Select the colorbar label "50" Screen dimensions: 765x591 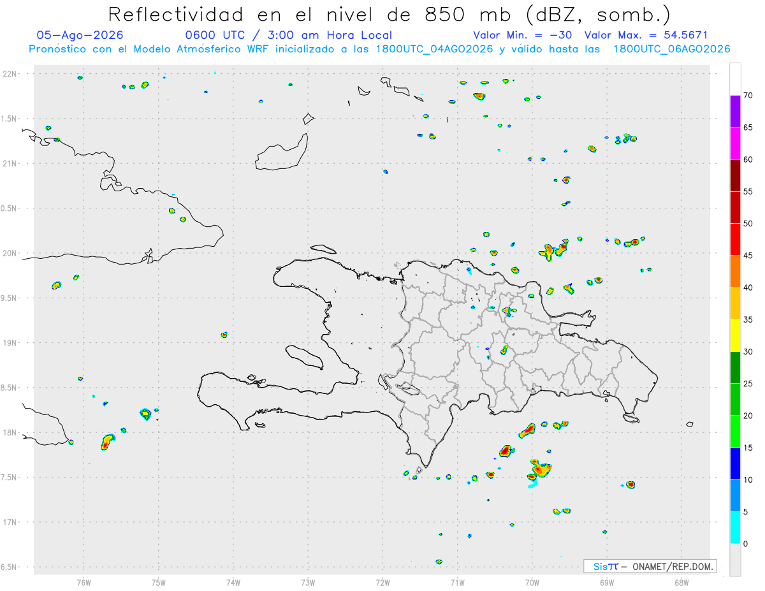point(748,224)
